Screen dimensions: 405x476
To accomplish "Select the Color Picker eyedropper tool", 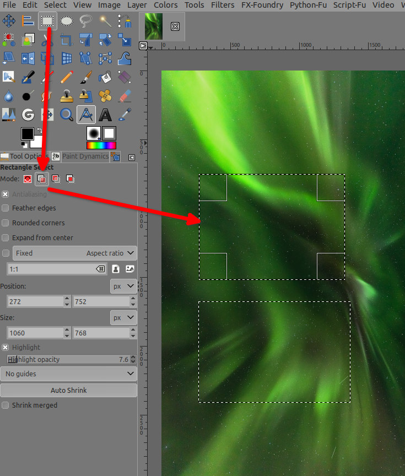I will (125, 115).
